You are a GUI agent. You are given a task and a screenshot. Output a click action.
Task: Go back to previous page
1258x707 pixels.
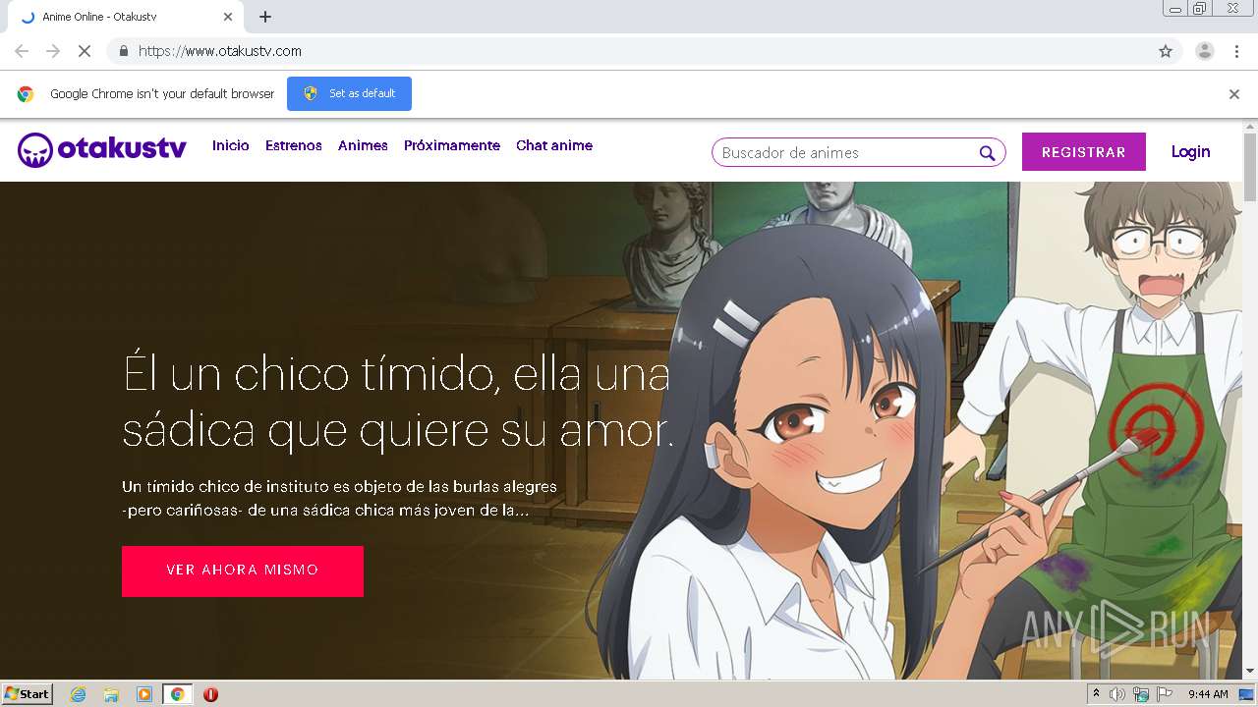[22, 51]
